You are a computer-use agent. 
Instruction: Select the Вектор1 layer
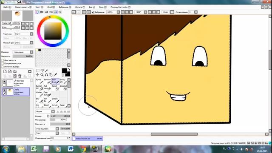click(16, 83)
